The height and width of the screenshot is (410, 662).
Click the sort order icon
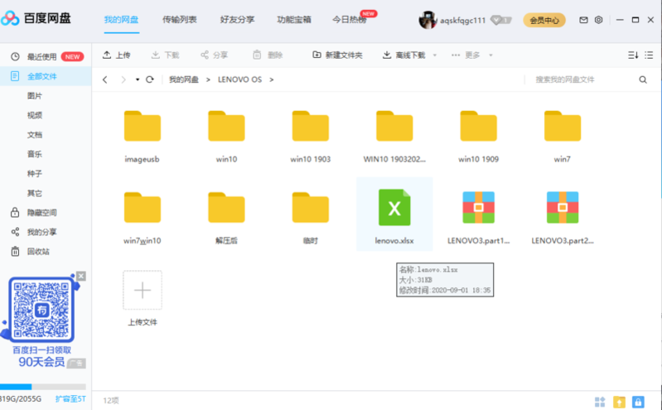pos(633,55)
